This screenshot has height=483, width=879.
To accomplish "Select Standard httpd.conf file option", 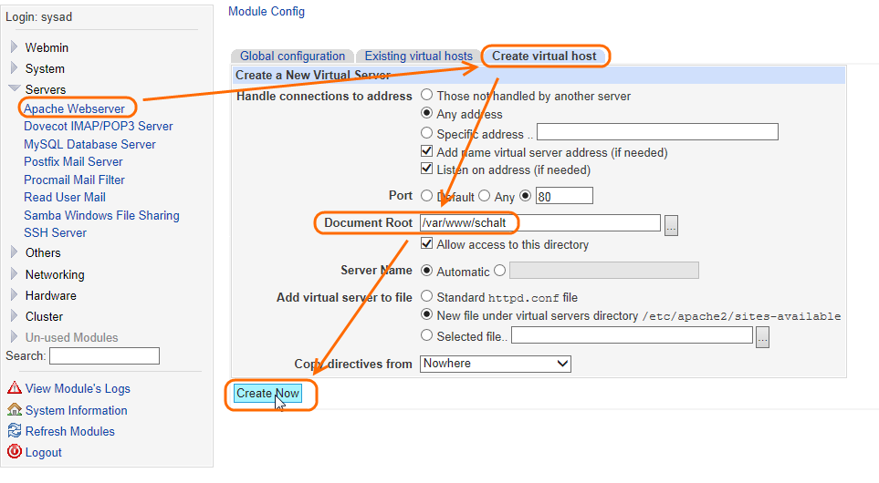I will click(426, 297).
